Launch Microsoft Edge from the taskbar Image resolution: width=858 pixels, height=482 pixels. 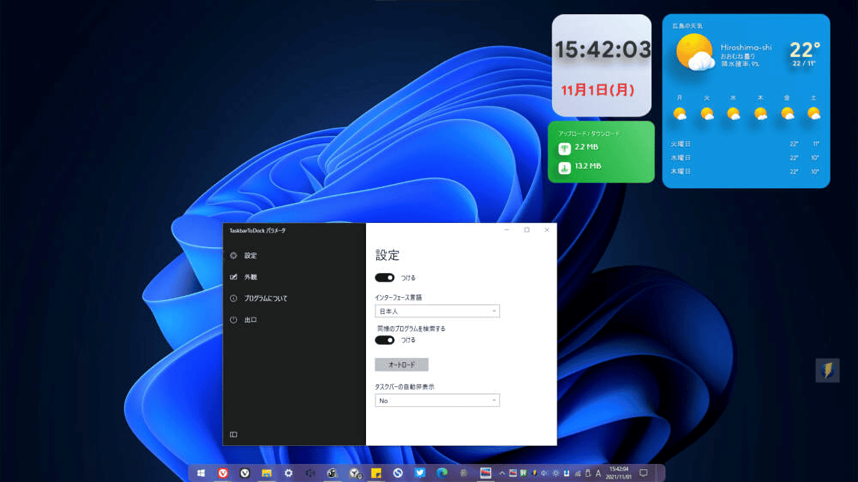point(442,473)
